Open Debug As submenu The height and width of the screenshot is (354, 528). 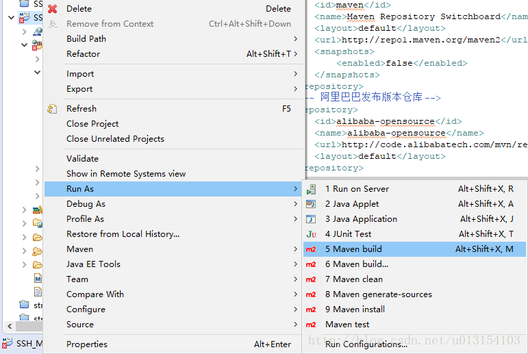point(174,204)
